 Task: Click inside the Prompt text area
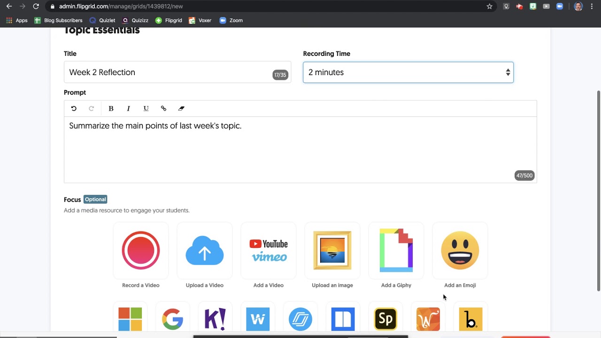pyautogui.click(x=300, y=150)
